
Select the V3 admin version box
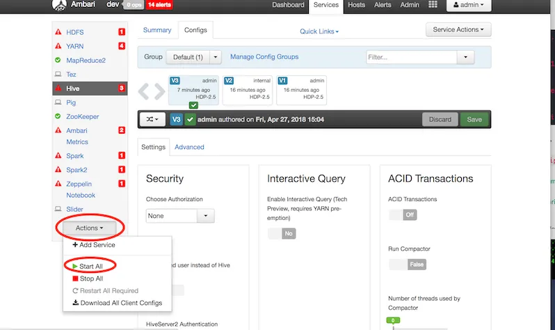pyautogui.click(x=193, y=90)
